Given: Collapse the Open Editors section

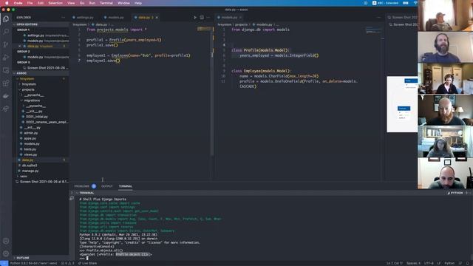Looking at the screenshot, I should point(27,24).
